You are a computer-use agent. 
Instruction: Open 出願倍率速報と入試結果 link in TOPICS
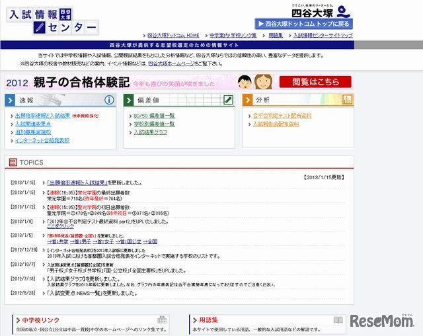[77, 183]
